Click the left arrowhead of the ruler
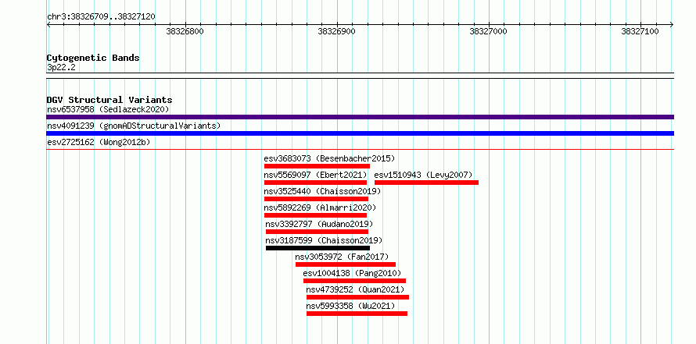 48,25
